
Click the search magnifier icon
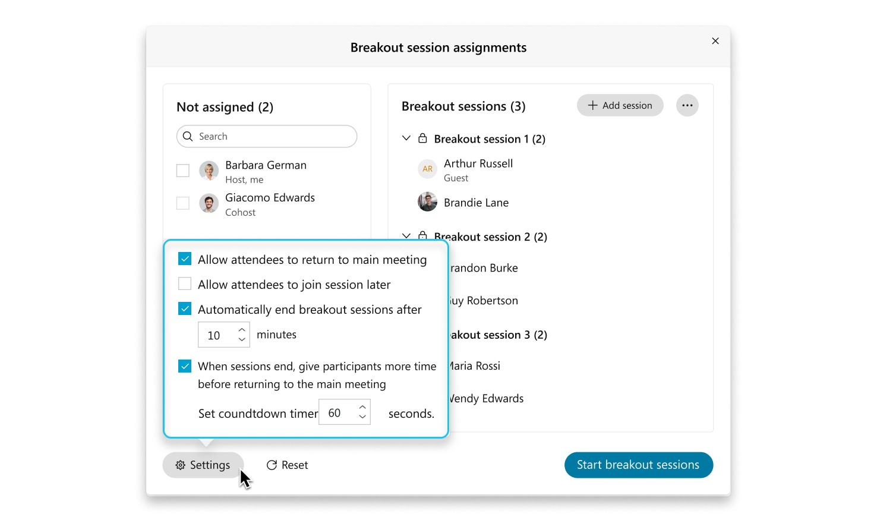[188, 136]
